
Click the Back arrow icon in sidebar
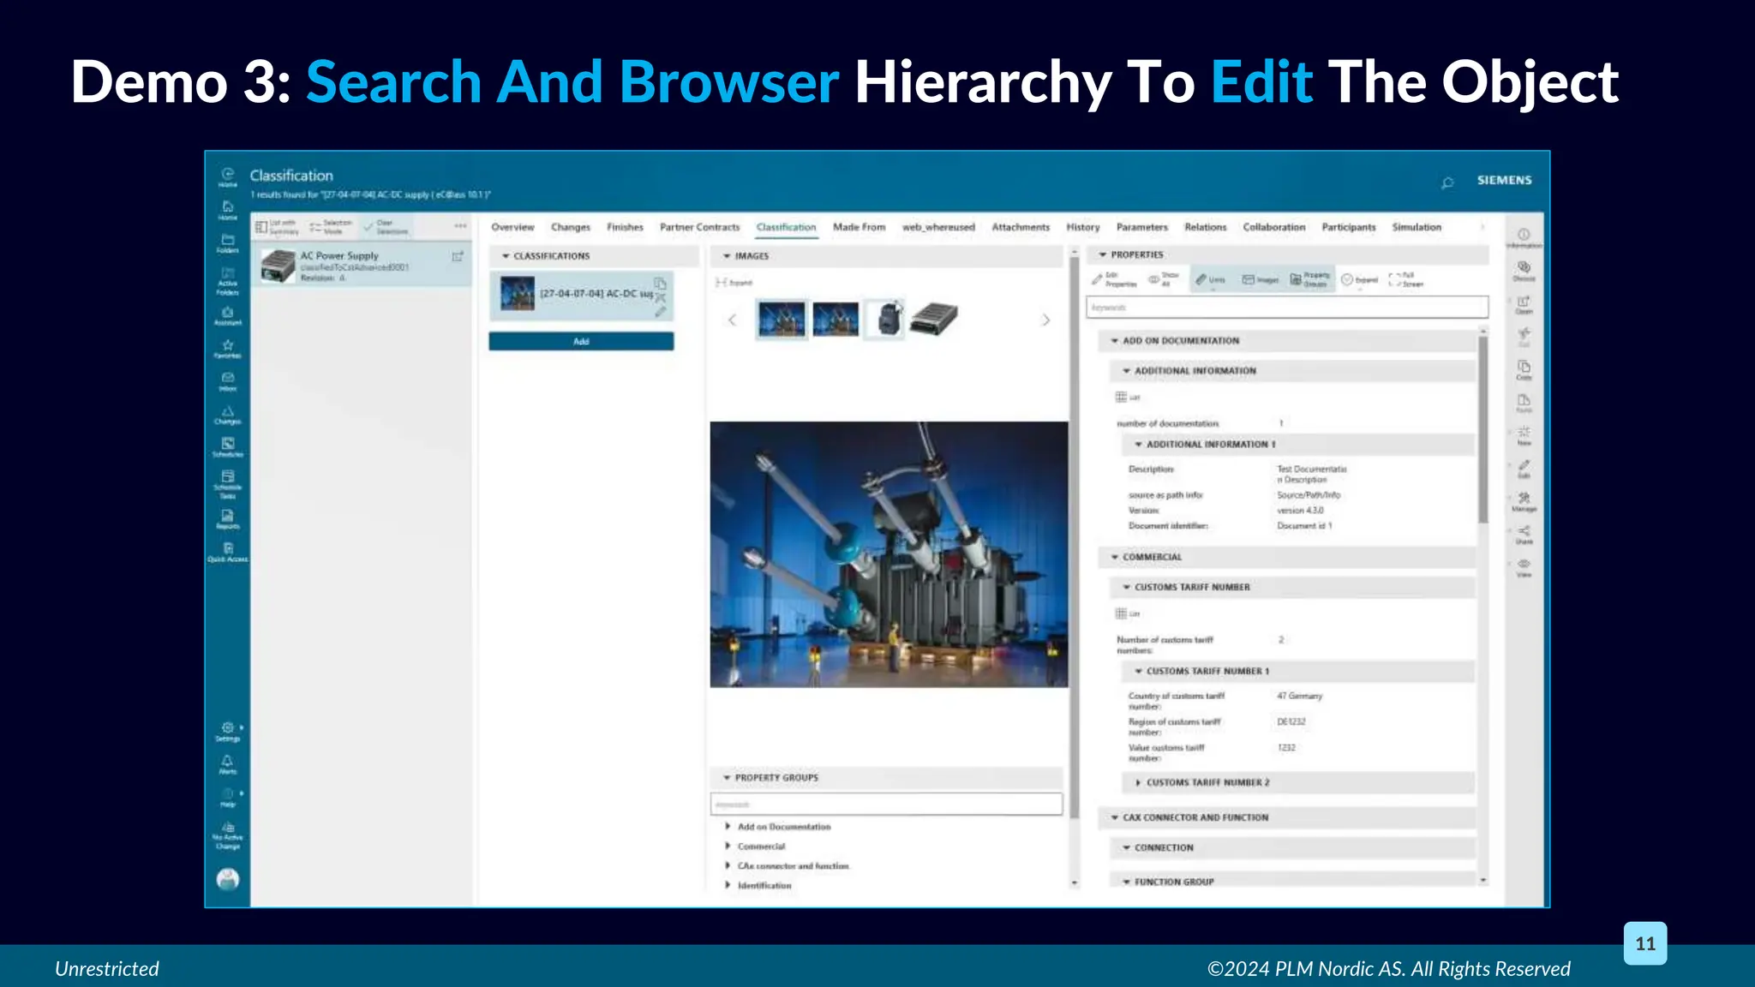[228, 176]
